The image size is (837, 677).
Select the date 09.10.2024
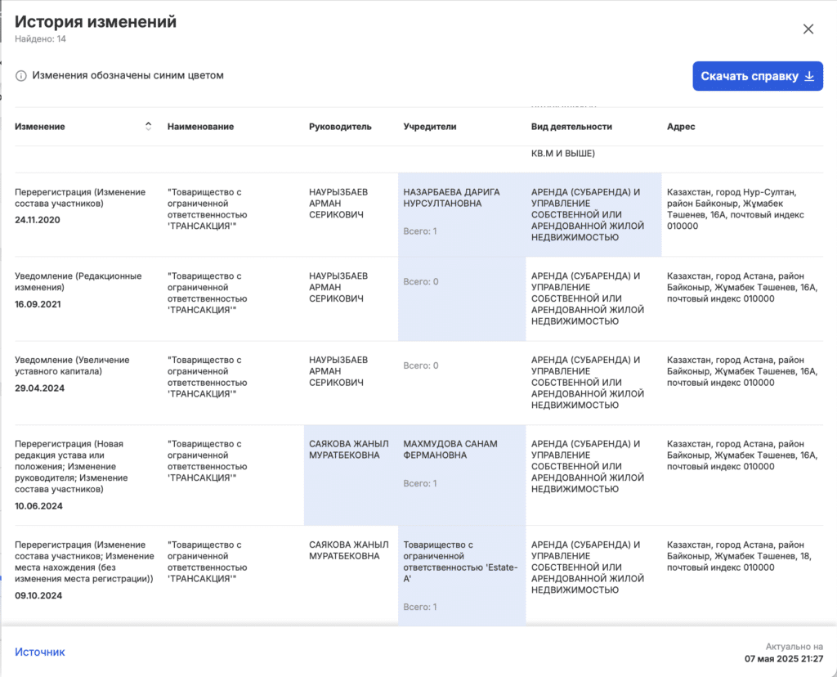[38, 596]
